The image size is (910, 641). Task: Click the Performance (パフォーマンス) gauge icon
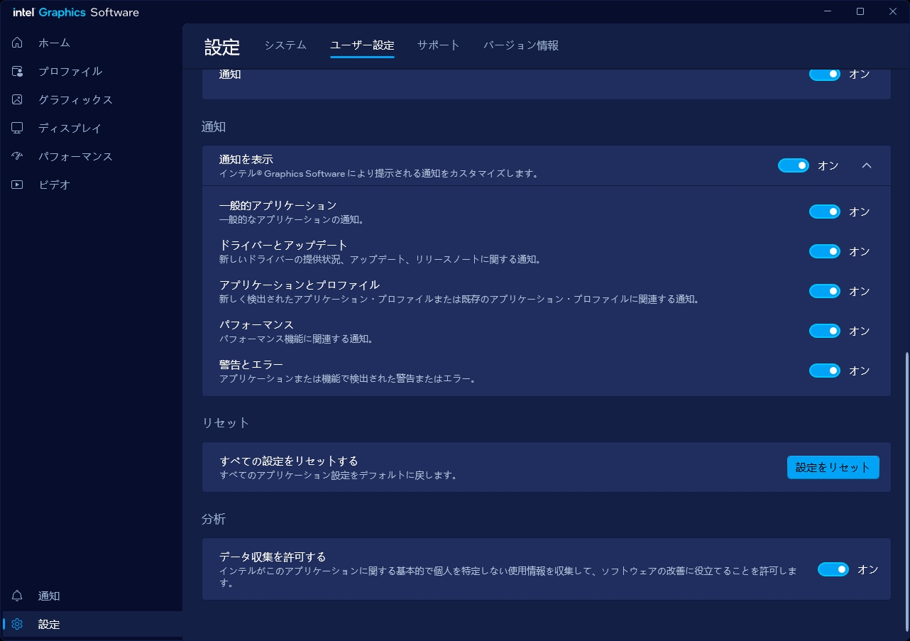pyautogui.click(x=18, y=156)
